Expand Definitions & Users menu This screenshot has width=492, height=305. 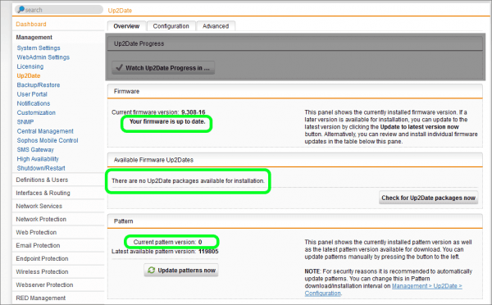pos(42,180)
